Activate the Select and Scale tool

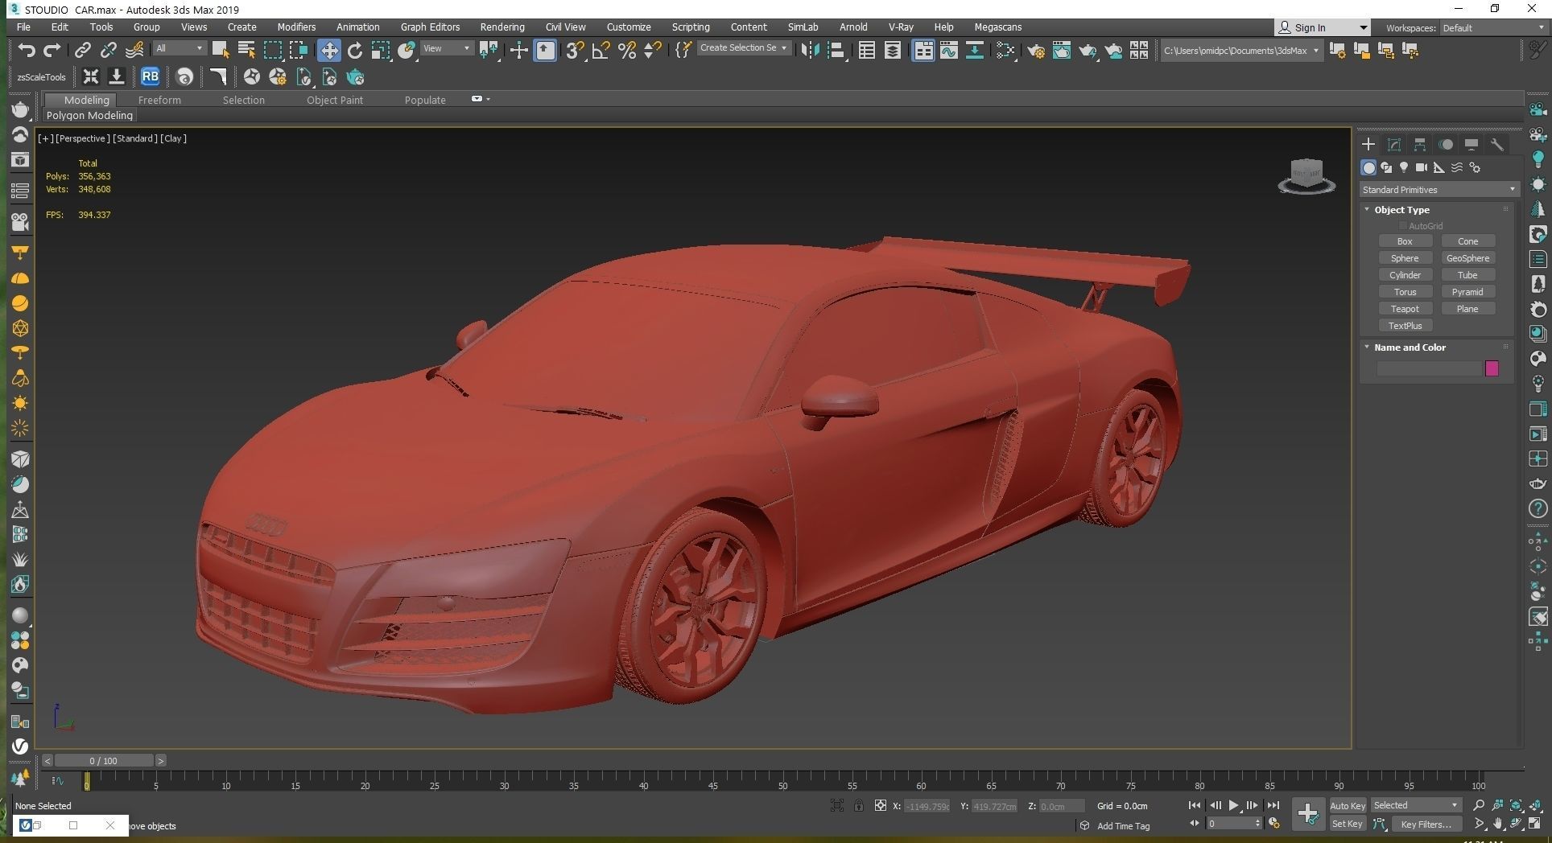coord(380,50)
